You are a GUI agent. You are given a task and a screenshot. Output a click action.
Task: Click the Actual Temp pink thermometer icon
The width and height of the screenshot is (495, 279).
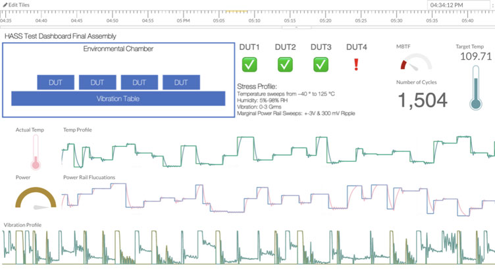[36, 153]
